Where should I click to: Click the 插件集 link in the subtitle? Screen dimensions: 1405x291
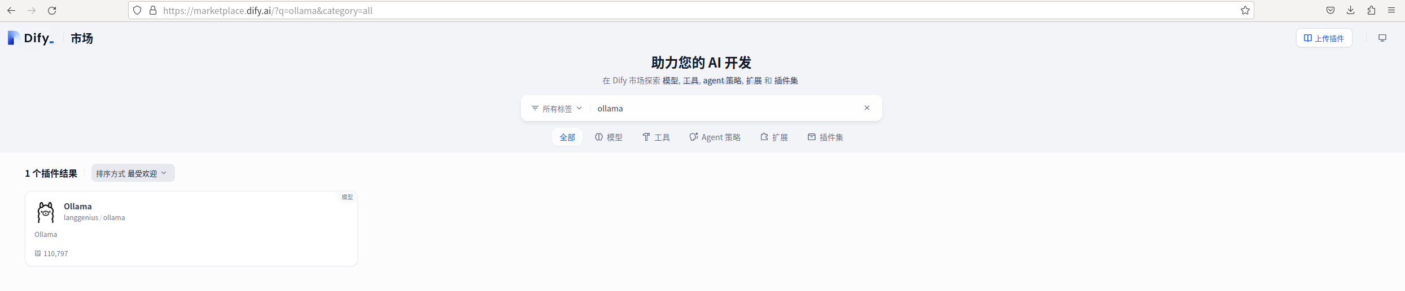(x=786, y=80)
